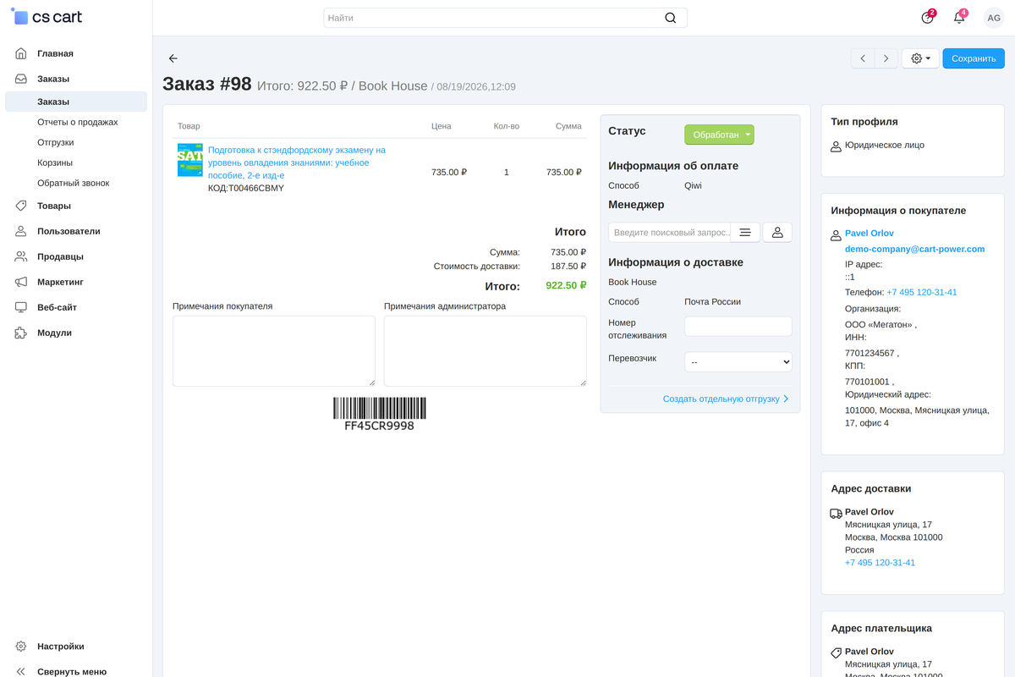
Task: Open the AG user avatar menu
Action: tap(994, 18)
